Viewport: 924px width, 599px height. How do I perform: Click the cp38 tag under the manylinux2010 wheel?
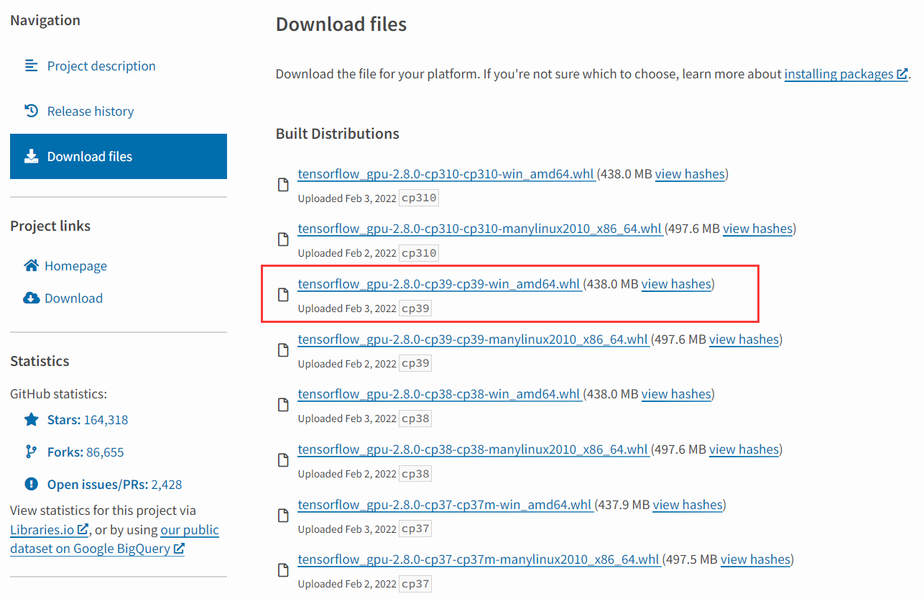pyautogui.click(x=416, y=473)
